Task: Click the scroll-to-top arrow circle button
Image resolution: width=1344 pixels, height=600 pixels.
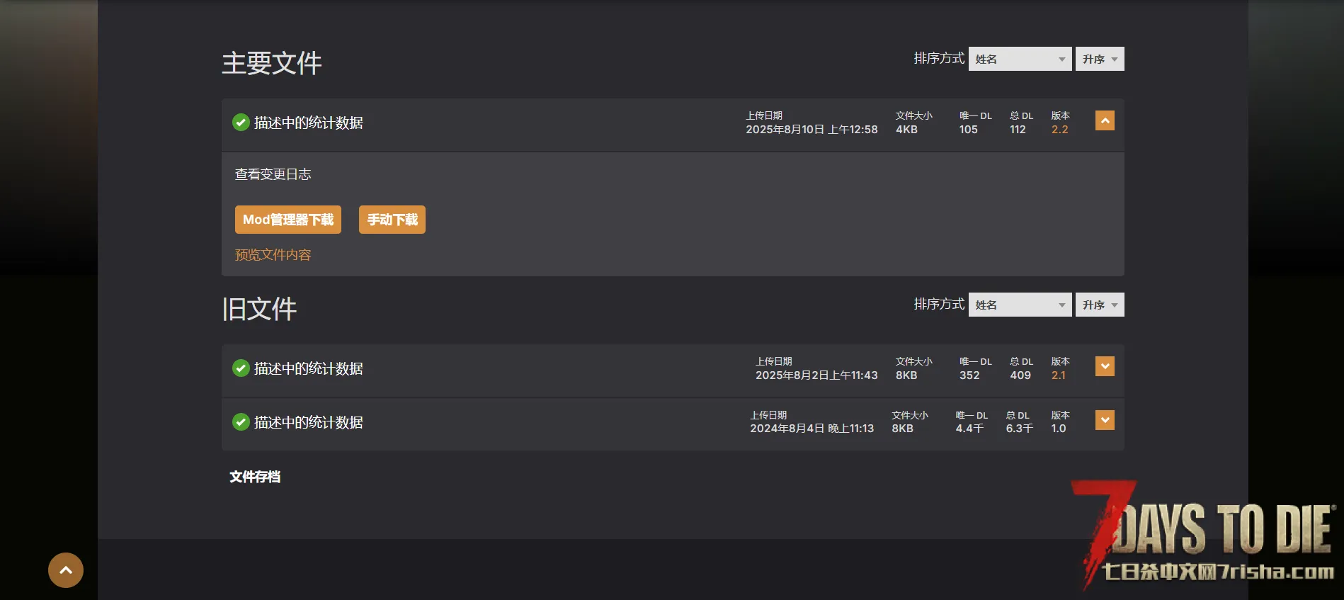Action: (x=66, y=570)
